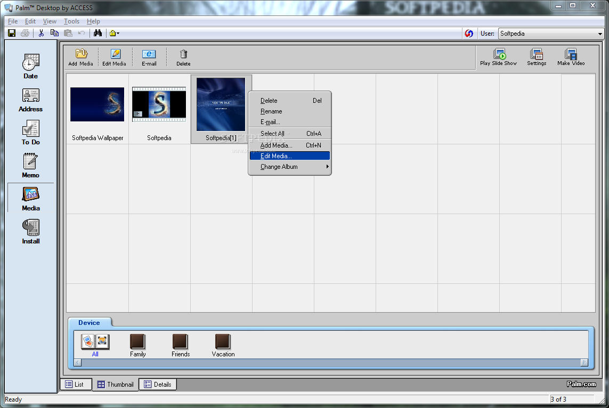609x408 pixels.
Task: Open the Edit menu
Action: [30, 21]
